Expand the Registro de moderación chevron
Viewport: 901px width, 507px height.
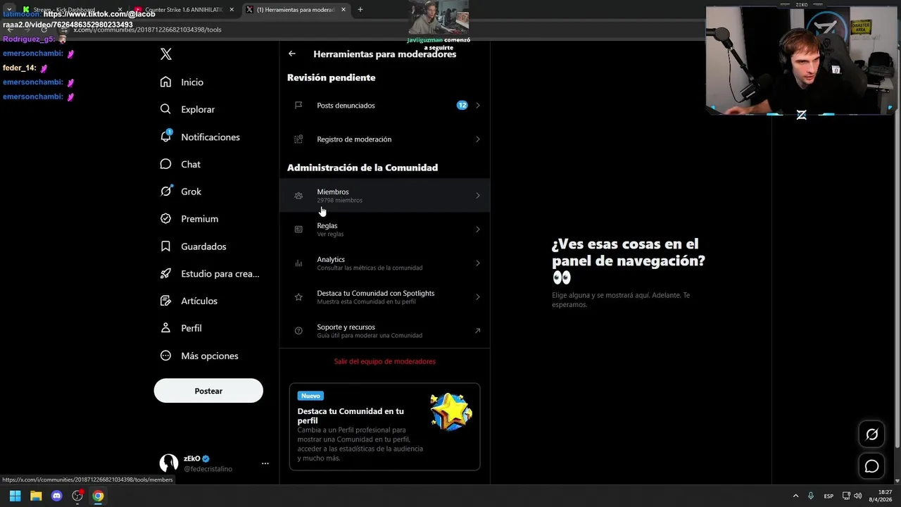(478, 139)
